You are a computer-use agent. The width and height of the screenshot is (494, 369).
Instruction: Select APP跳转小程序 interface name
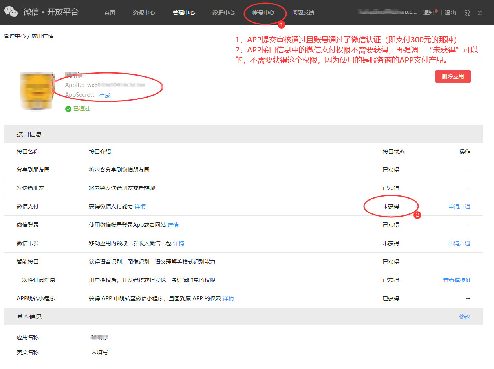(36, 298)
